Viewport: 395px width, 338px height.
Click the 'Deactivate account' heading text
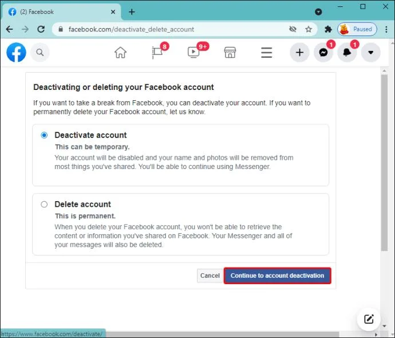click(x=90, y=135)
